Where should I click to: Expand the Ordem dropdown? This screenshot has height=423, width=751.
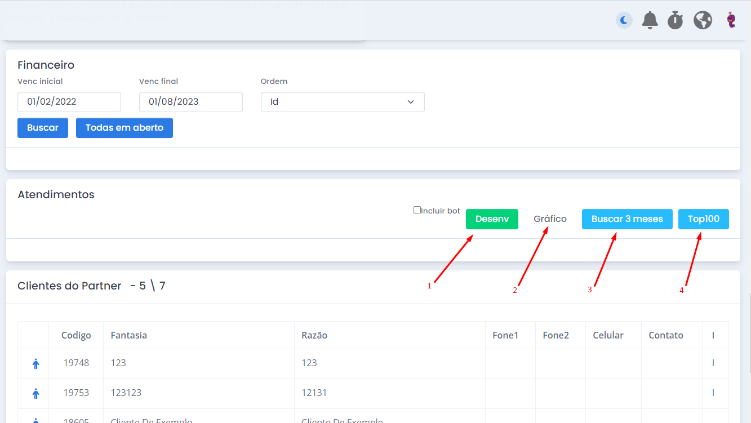tap(342, 102)
